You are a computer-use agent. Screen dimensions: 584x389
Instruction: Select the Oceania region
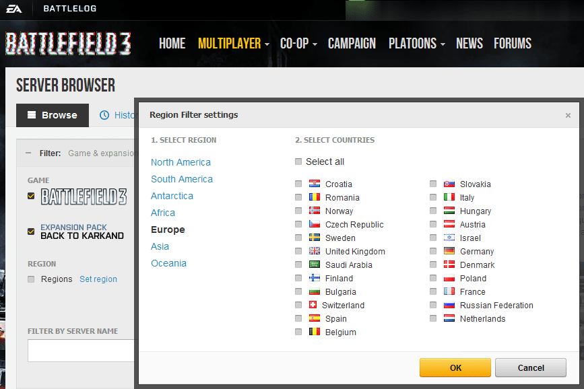(x=168, y=263)
